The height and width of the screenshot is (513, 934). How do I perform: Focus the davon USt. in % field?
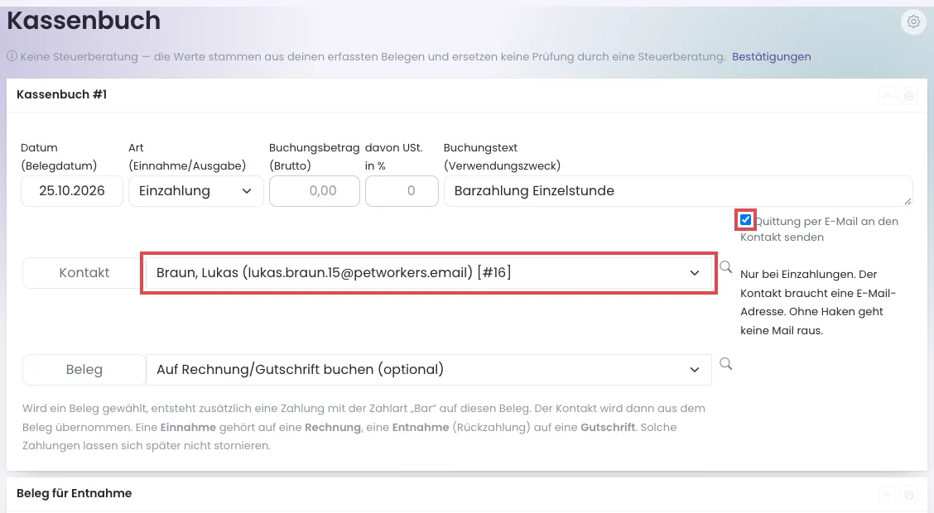point(402,191)
